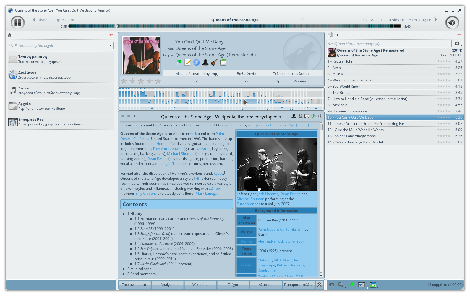Open the Alternative rock genre link
Viewport: 470px width, 296px height.
(x=271, y=241)
